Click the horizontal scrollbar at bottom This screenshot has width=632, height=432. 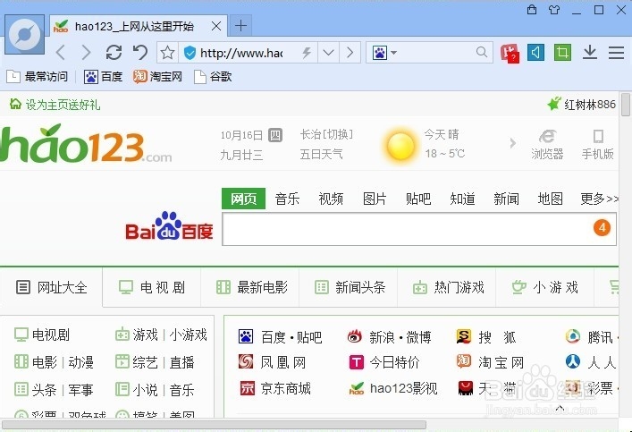(x=214, y=425)
